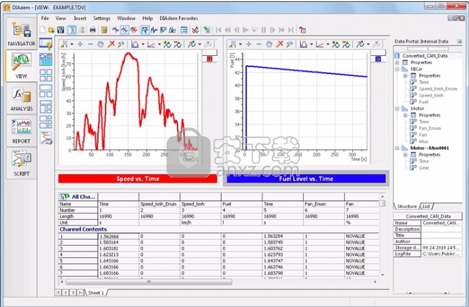Click the All Cha... table header button
Viewport: 469px width, 307px height.
point(78,197)
